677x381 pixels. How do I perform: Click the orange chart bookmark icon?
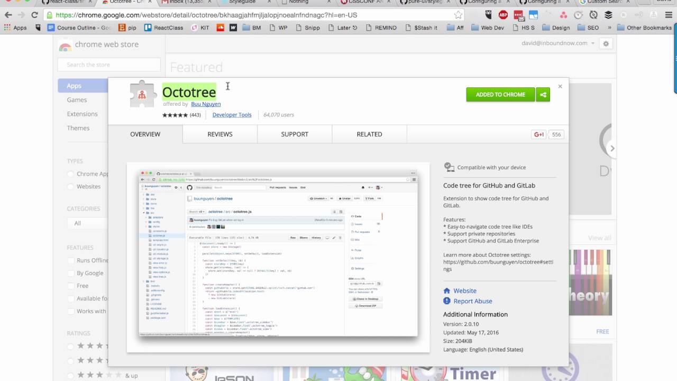click(x=219, y=28)
